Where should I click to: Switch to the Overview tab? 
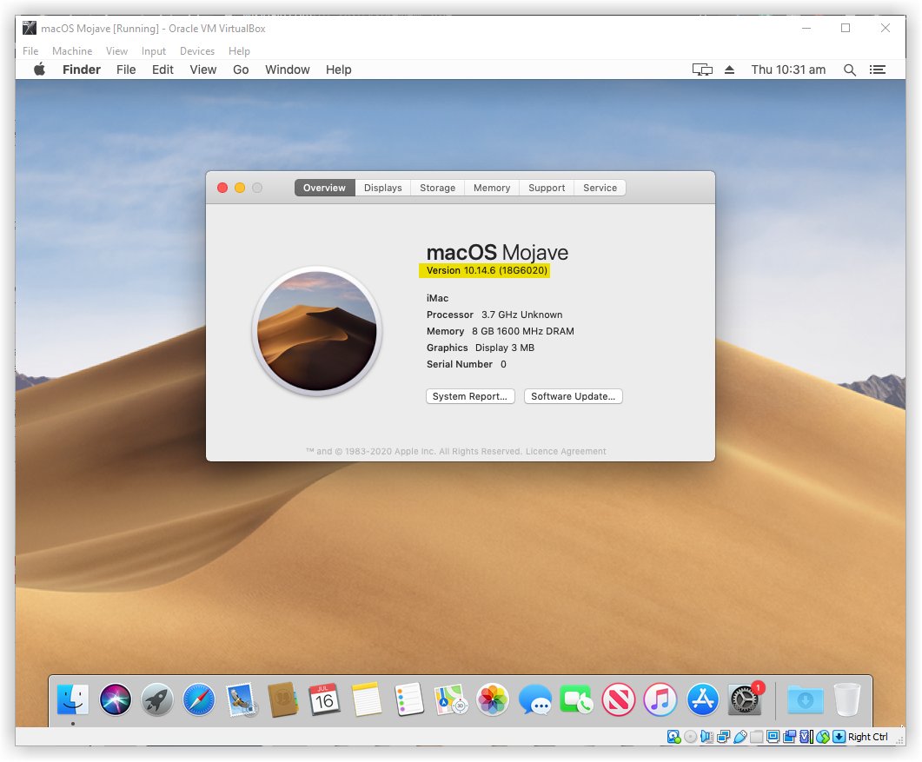tap(325, 188)
